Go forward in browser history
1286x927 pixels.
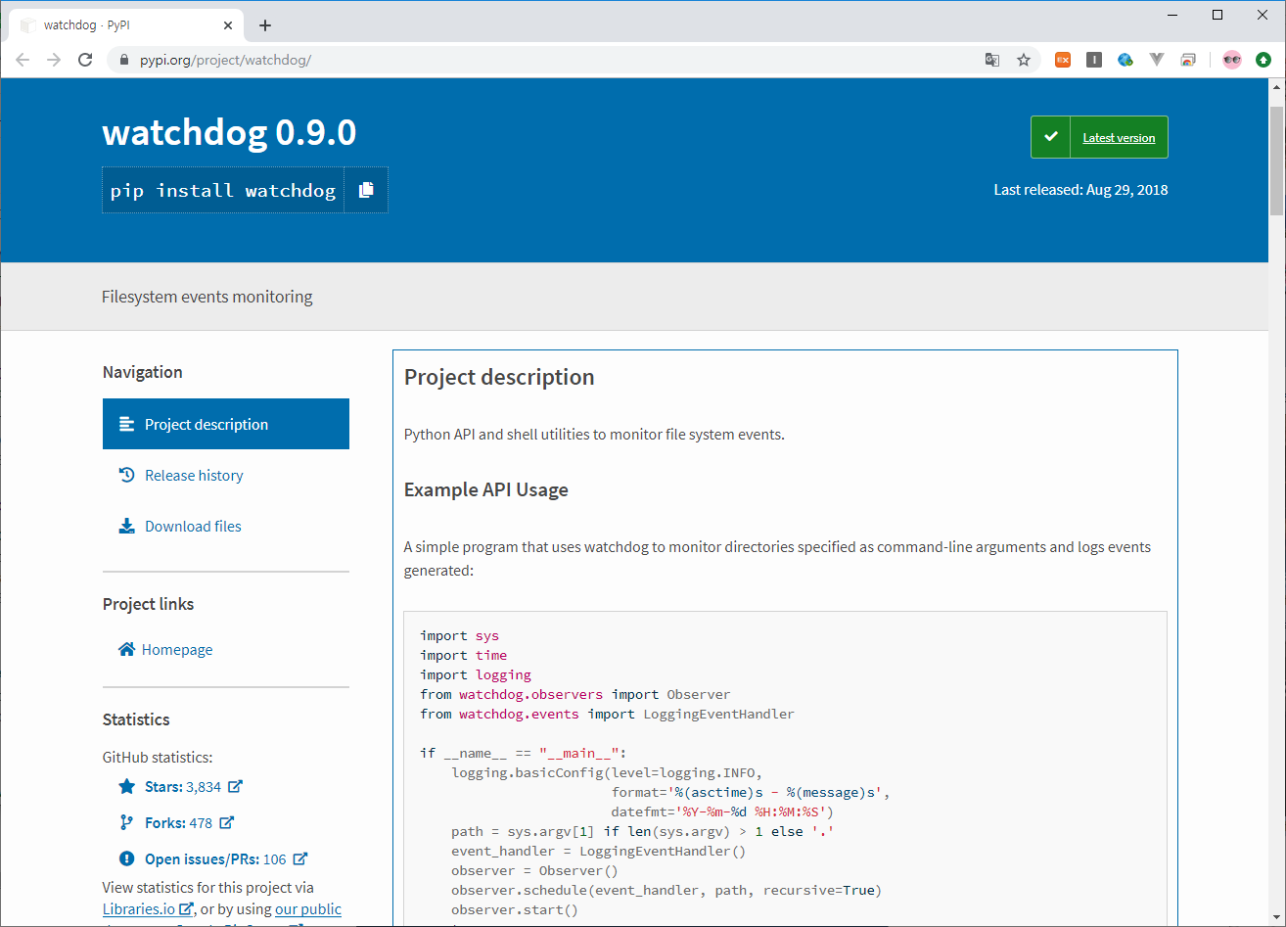[x=54, y=60]
